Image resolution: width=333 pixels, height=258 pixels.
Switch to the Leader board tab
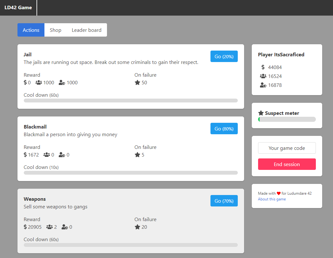point(87,30)
